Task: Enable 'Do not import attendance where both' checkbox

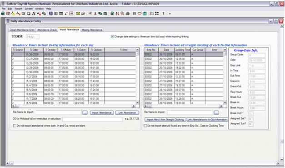Action: (x=15, y=126)
